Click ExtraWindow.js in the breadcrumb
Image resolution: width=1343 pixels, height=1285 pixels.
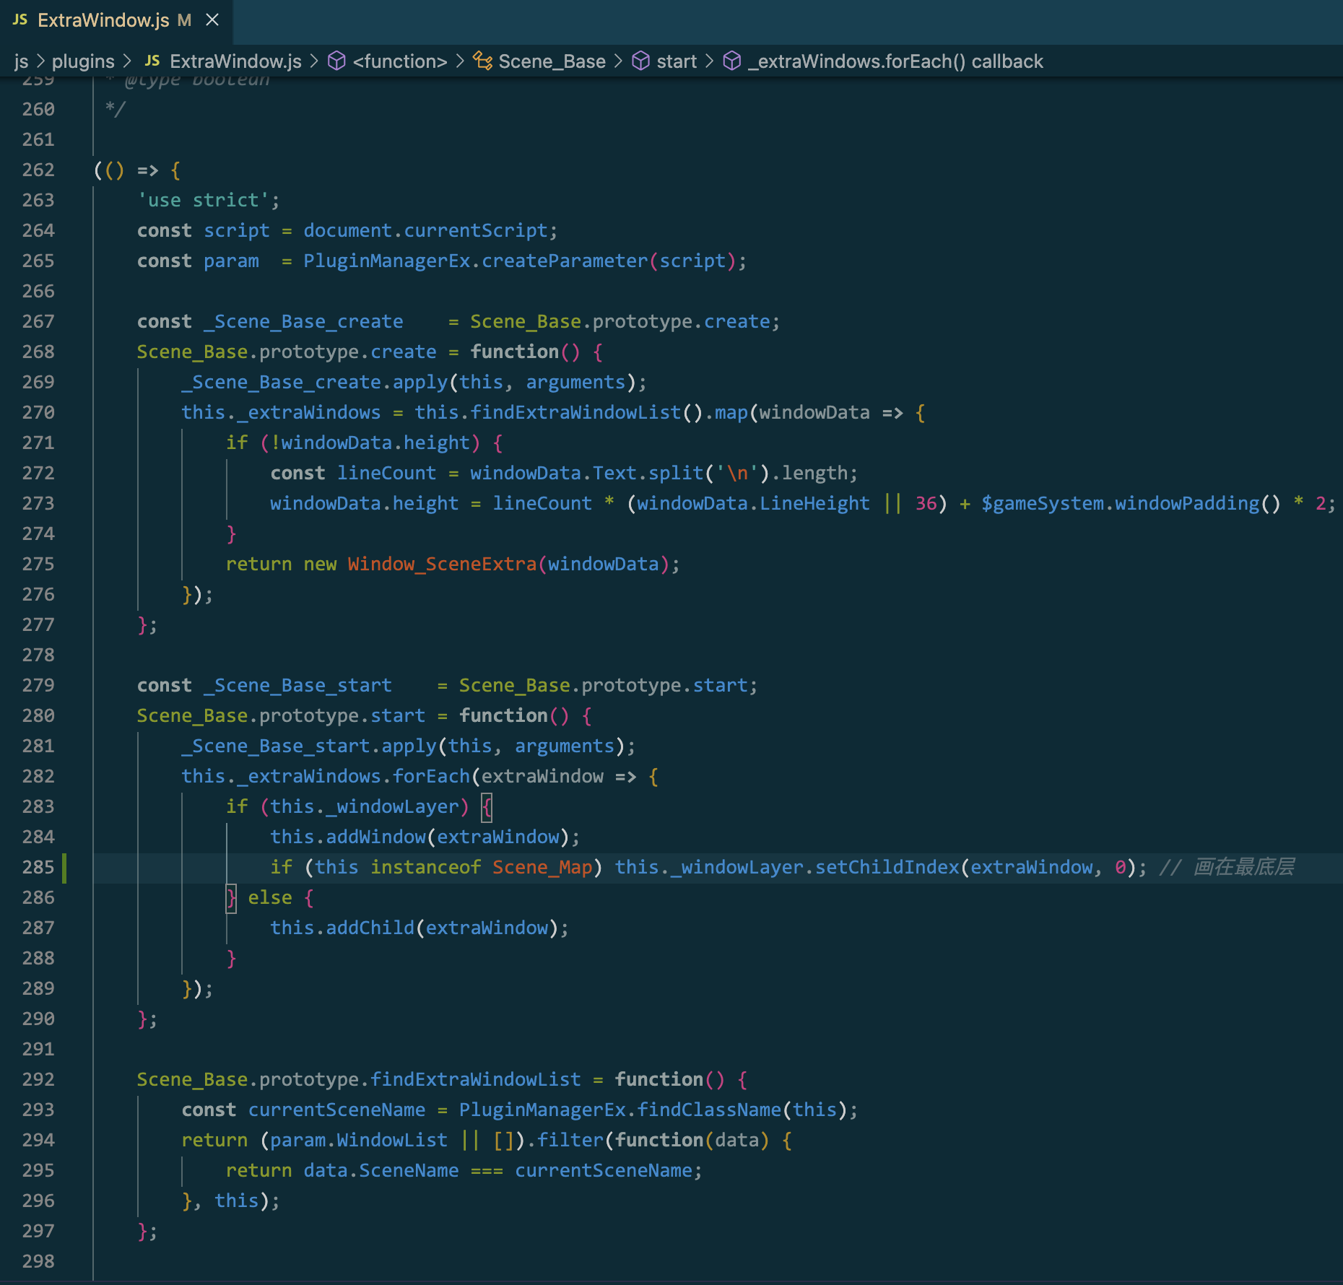click(x=235, y=61)
